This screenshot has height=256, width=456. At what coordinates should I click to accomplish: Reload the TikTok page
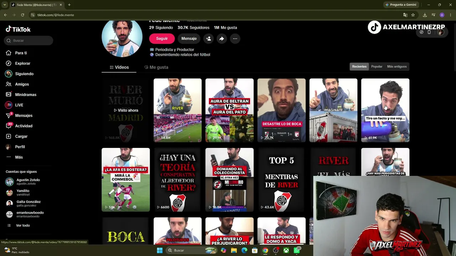pyautogui.click(x=22, y=15)
